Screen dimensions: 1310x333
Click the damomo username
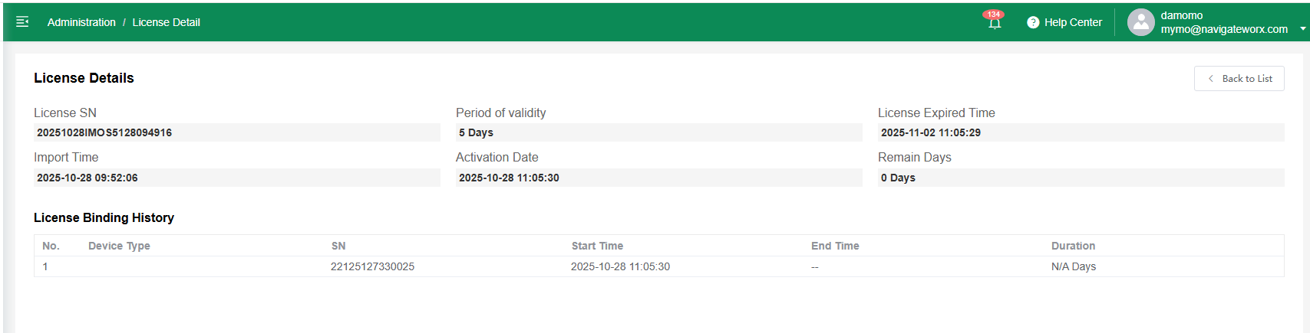(1181, 15)
